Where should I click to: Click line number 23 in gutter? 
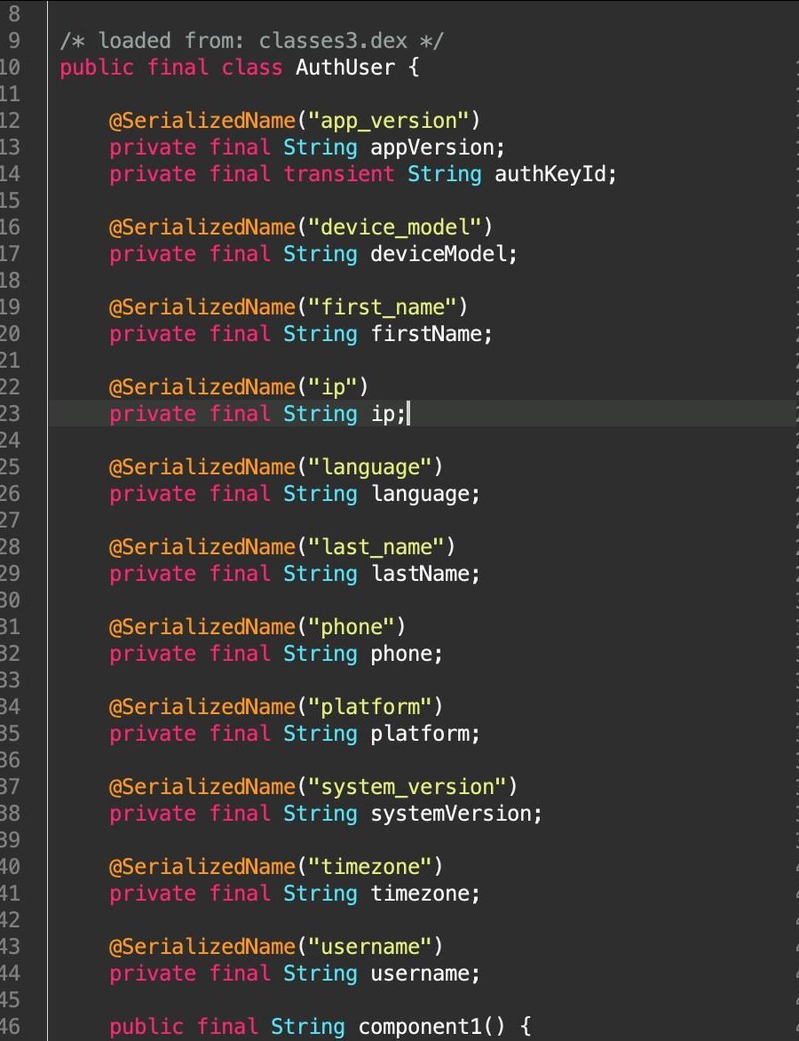coord(11,414)
